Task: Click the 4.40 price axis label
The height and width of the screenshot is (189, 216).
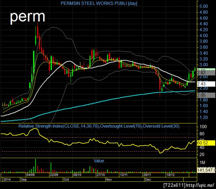Action: pos(203,24)
